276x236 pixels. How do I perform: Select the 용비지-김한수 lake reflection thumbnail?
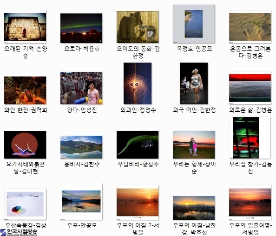[81, 147]
